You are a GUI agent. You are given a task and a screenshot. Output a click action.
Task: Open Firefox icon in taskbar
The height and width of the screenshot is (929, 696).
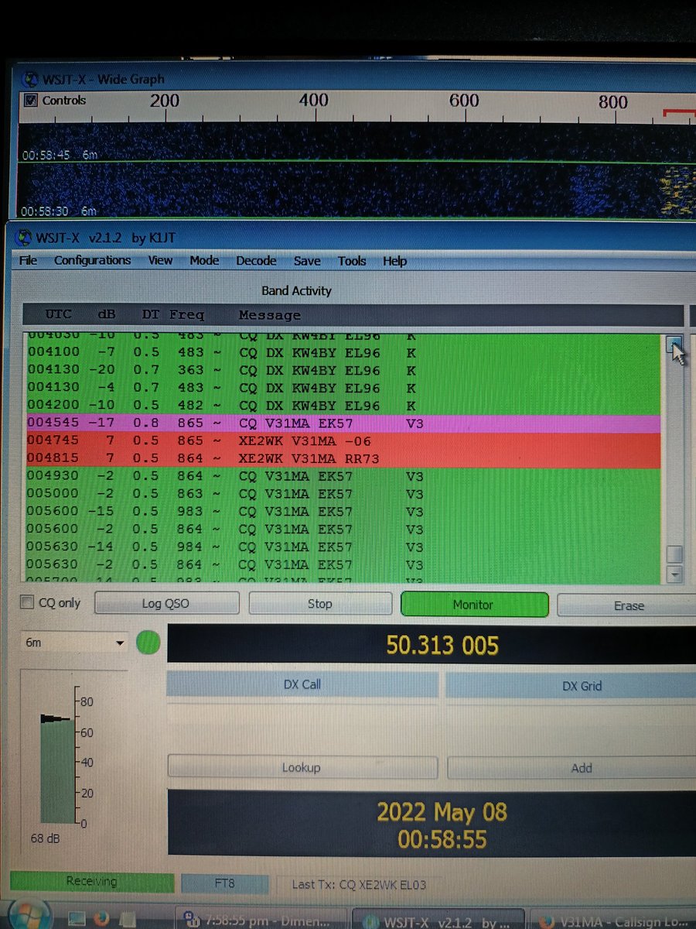101,919
